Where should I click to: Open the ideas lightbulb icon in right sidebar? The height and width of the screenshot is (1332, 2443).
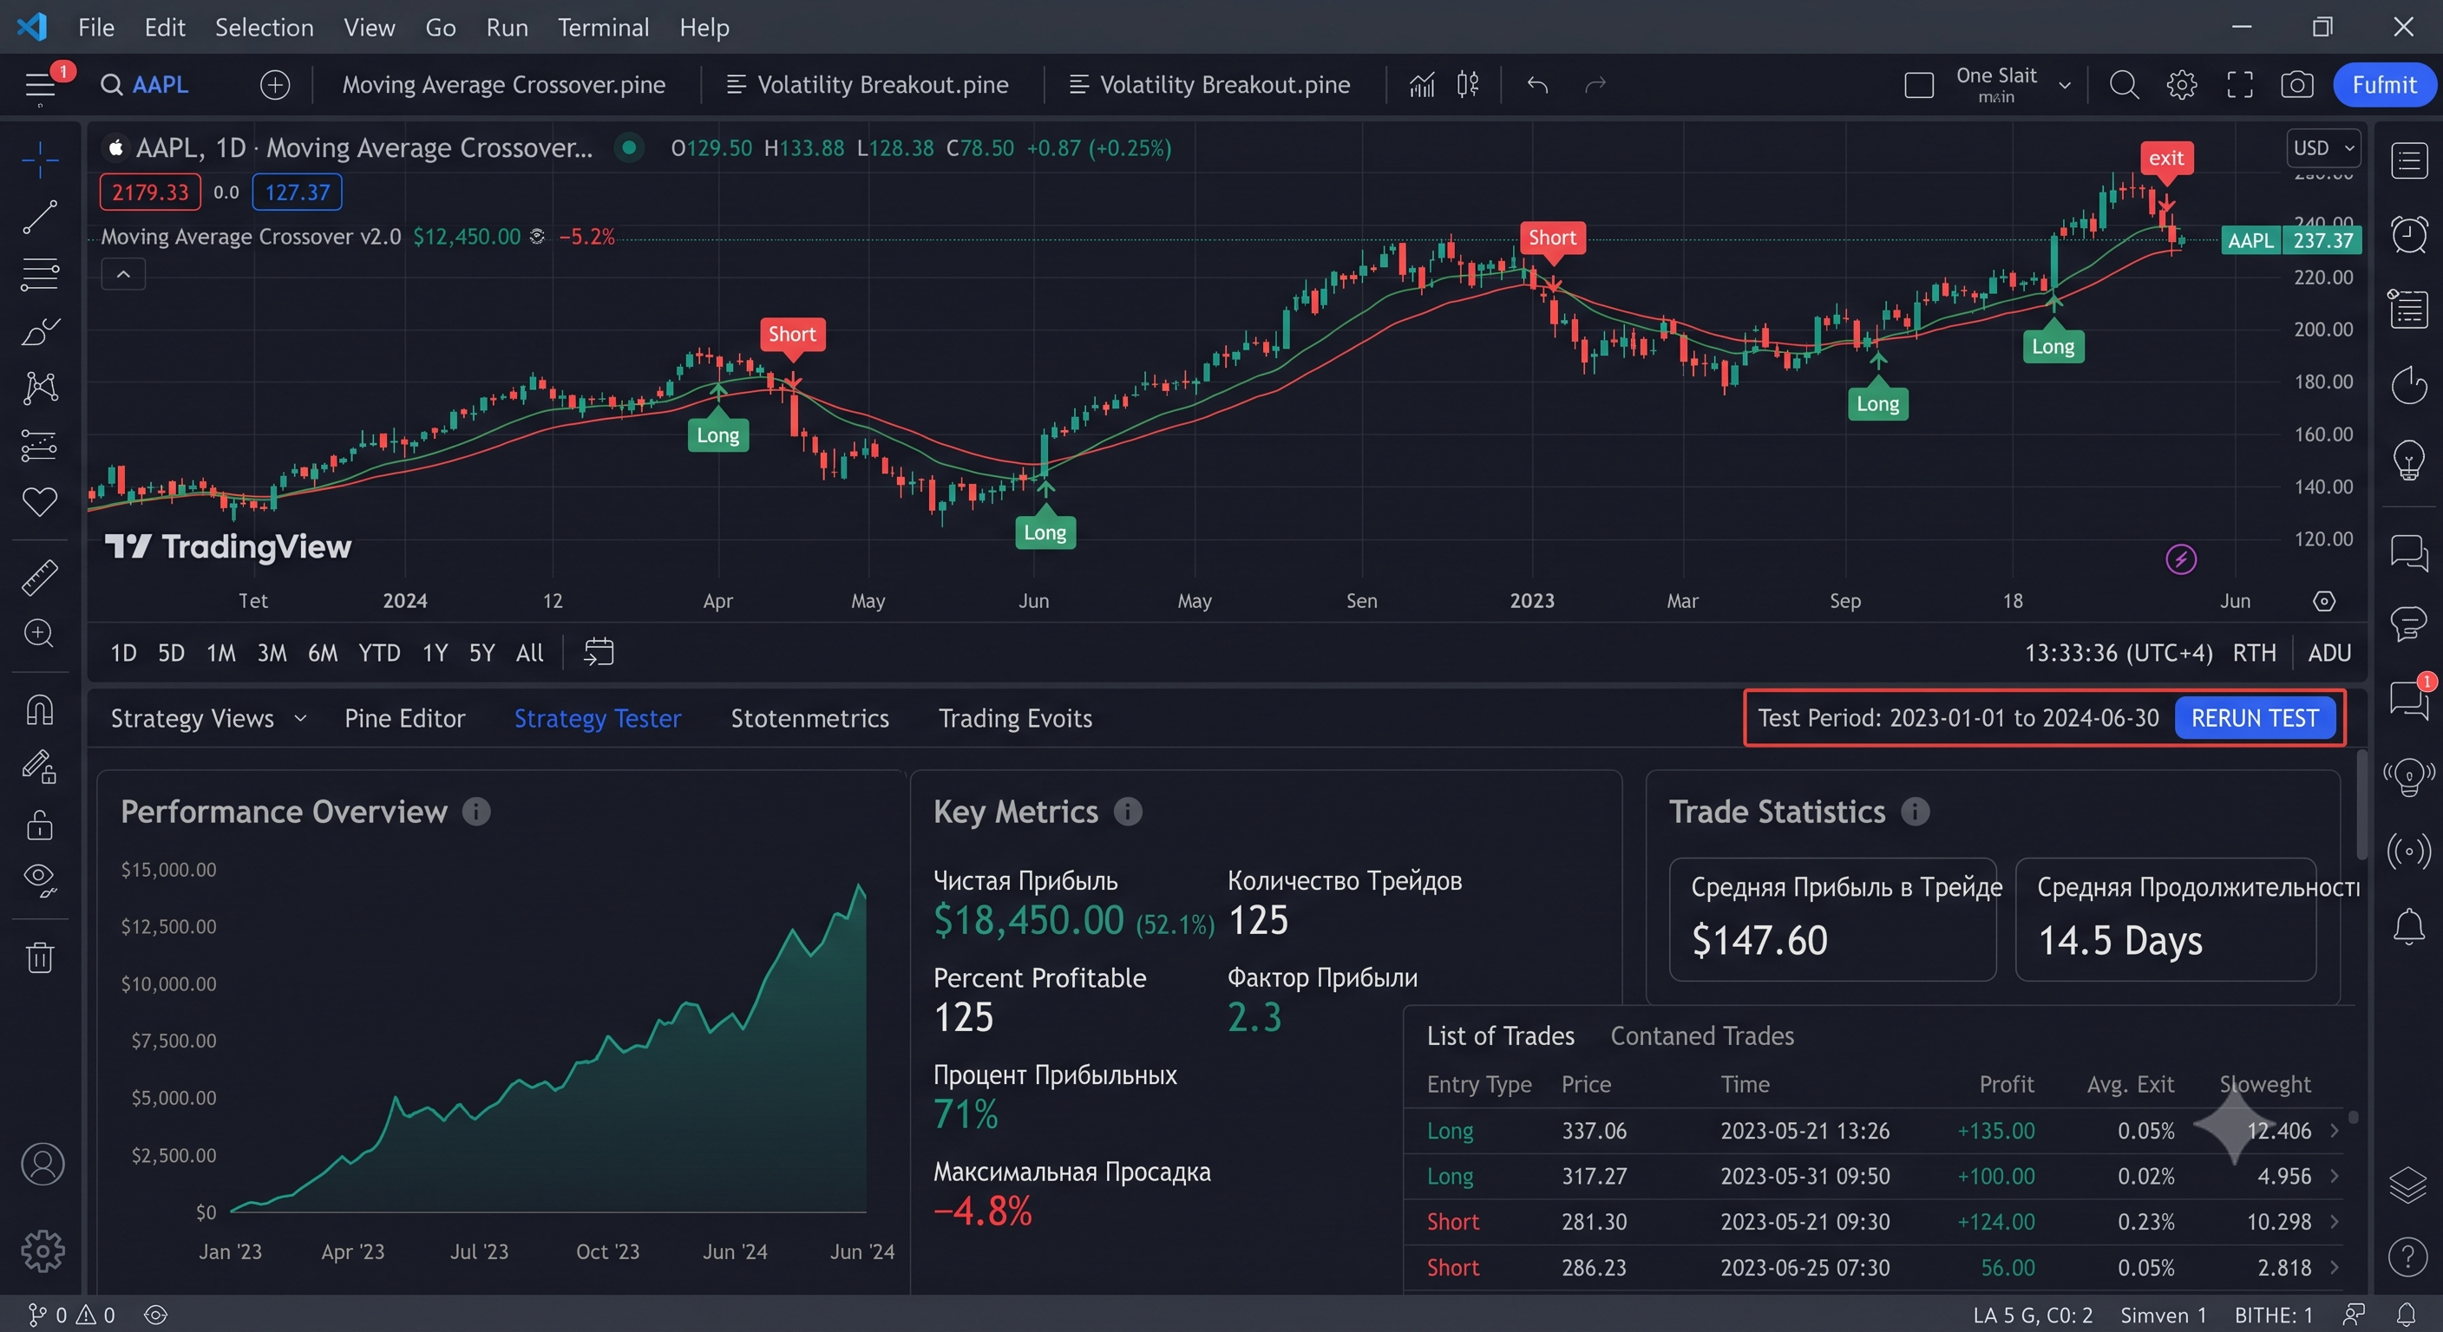click(x=2409, y=460)
